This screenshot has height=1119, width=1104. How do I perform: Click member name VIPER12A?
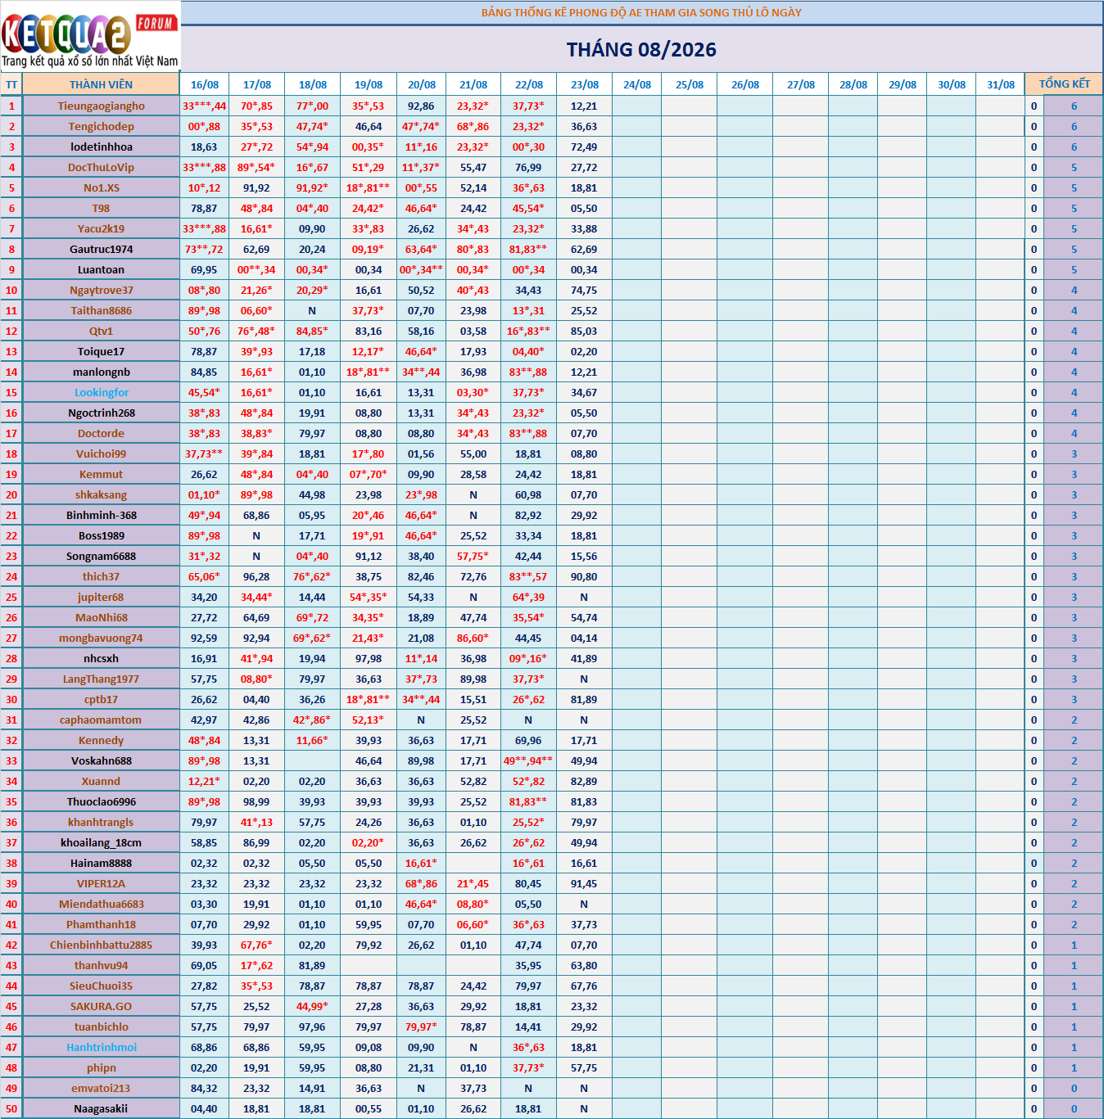click(x=101, y=883)
